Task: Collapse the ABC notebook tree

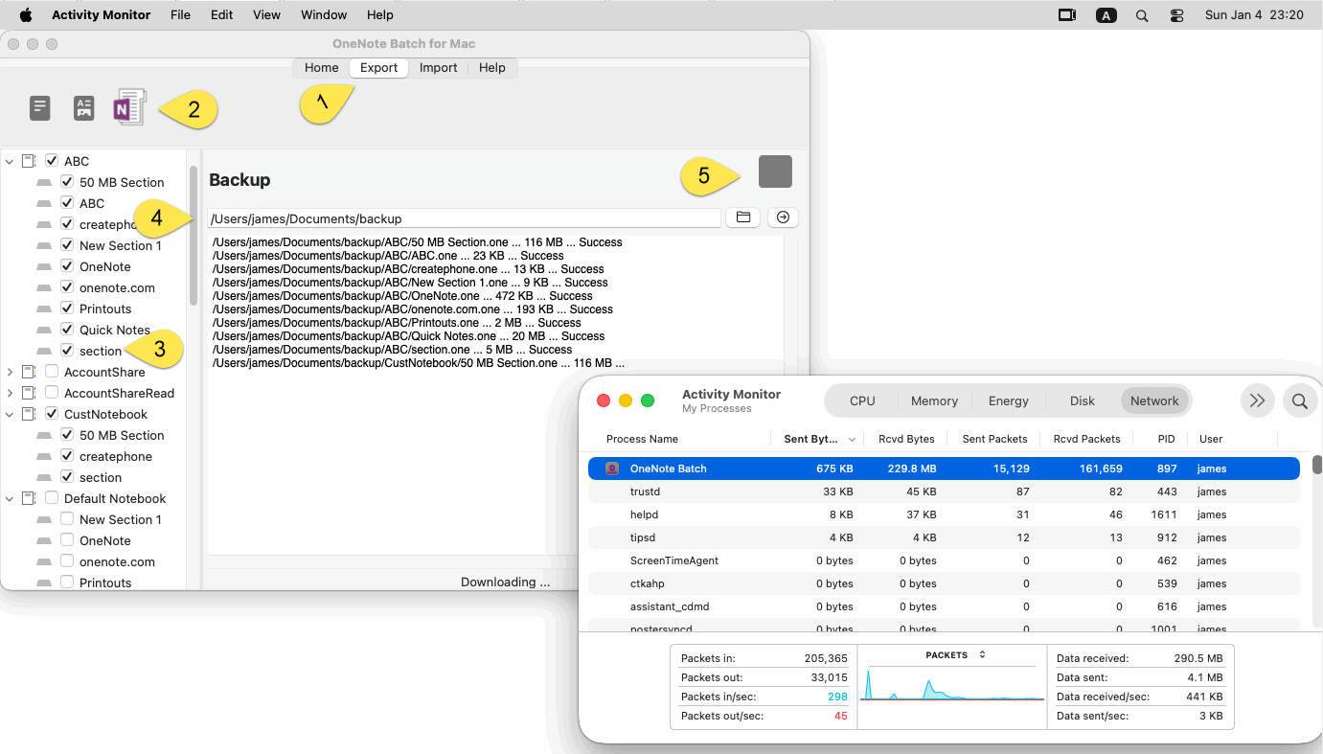Action: (10, 161)
